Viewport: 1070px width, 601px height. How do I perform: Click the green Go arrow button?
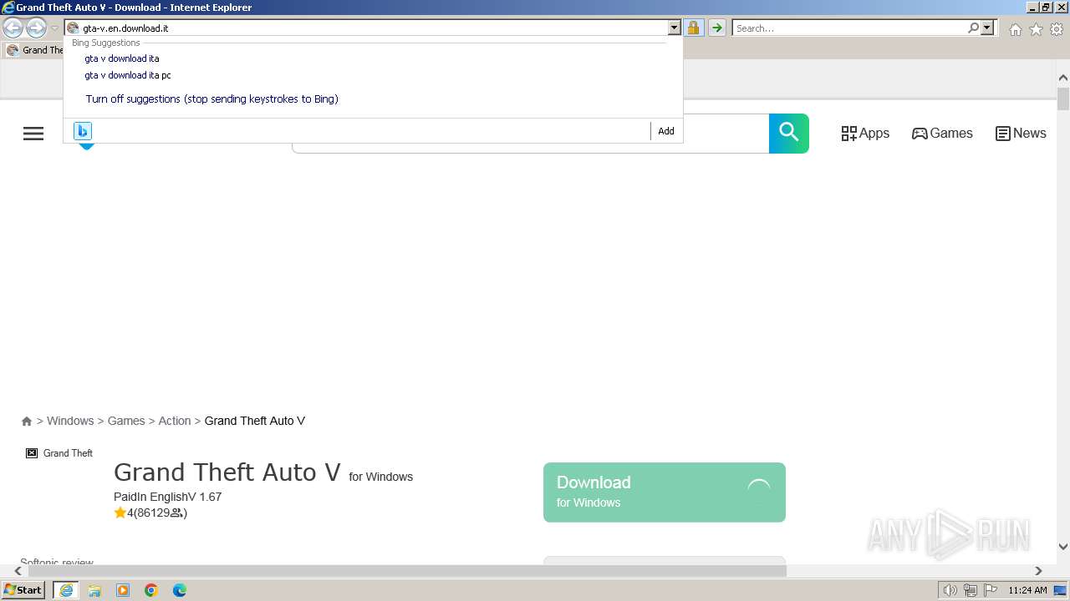point(716,28)
